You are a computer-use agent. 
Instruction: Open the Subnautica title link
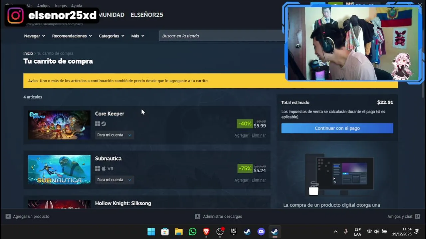point(108,158)
